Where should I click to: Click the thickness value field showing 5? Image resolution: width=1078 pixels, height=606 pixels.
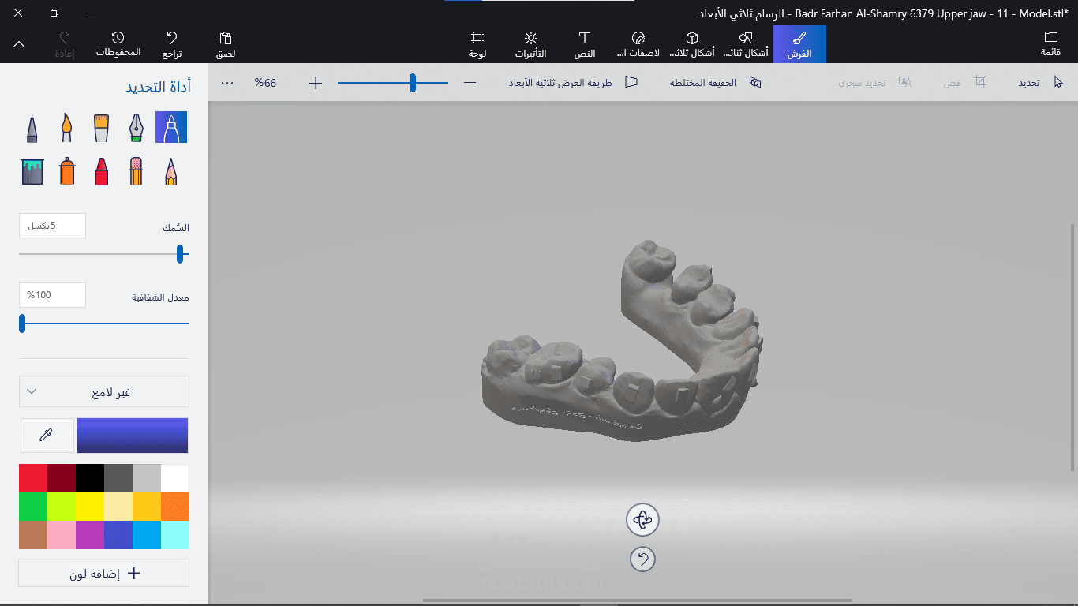(52, 226)
